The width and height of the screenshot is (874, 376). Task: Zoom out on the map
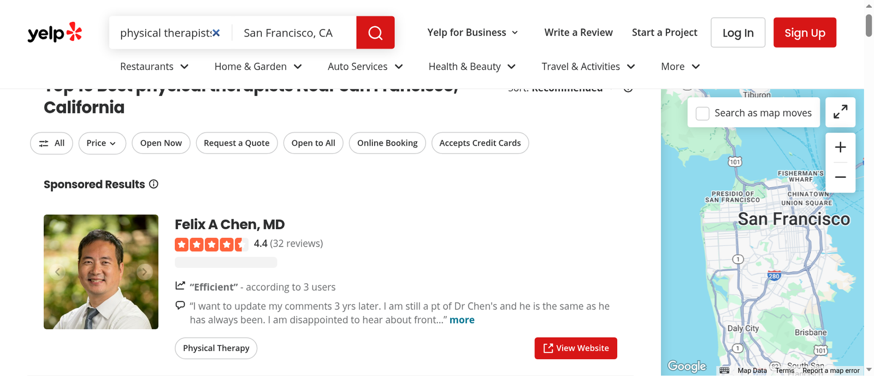pos(840,177)
